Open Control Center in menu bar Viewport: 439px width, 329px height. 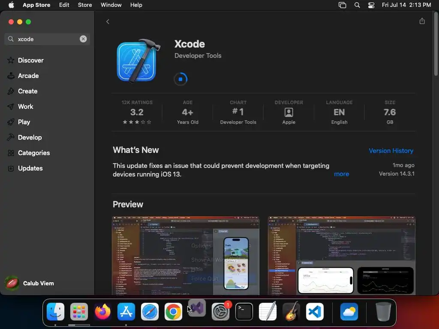click(371, 5)
